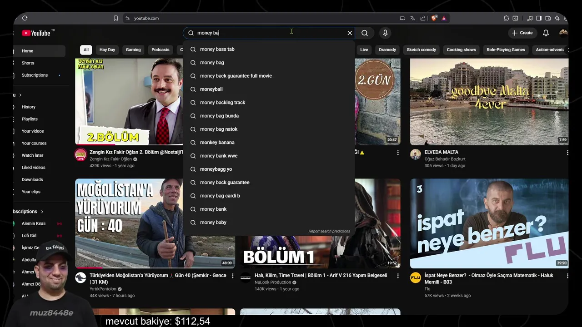This screenshot has width=582, height=327.
Task: Open 'Your courses' in the sidebar
Action: [x=39, y=143]
